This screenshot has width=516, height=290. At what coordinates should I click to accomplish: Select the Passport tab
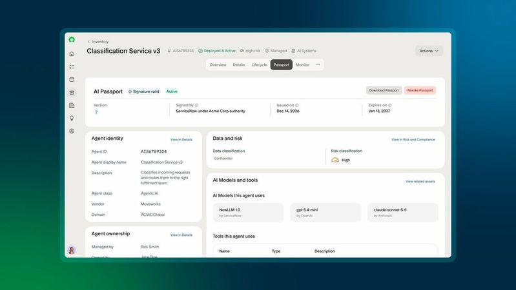pyautogui.click(x=282, y=64)
